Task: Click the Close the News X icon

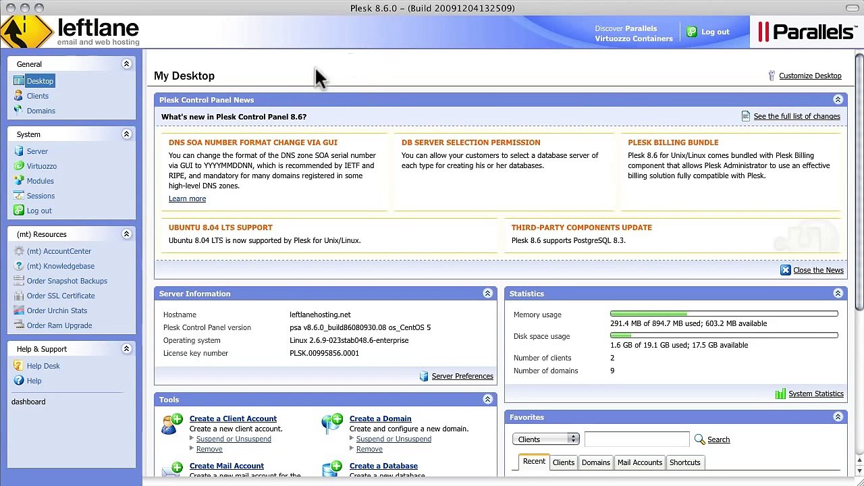Action: tap(785, 270)
